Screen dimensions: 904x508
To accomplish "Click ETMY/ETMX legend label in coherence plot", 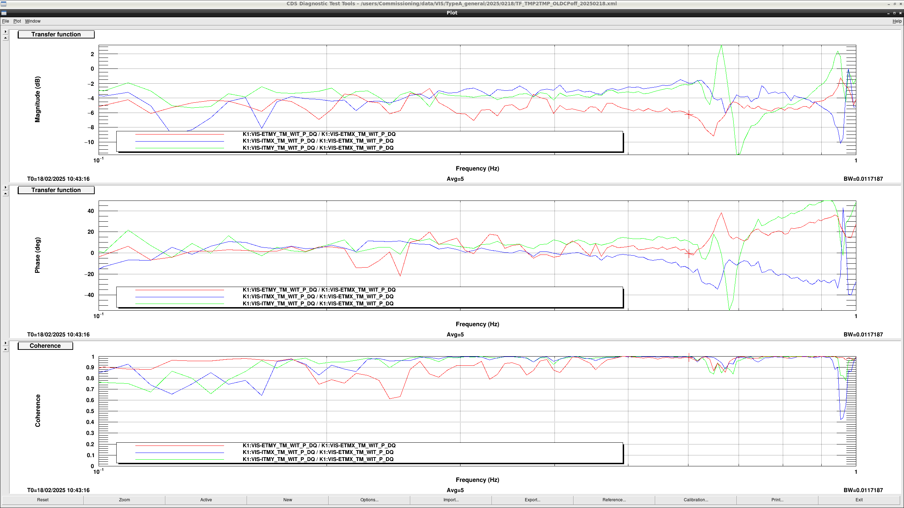I will pos(319,446).
